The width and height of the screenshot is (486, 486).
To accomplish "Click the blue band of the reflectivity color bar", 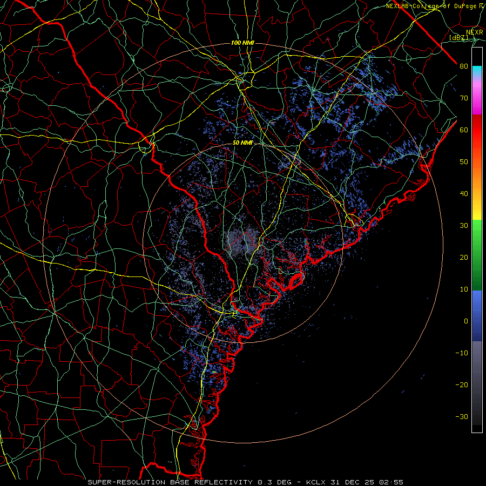I will [477, 316].
